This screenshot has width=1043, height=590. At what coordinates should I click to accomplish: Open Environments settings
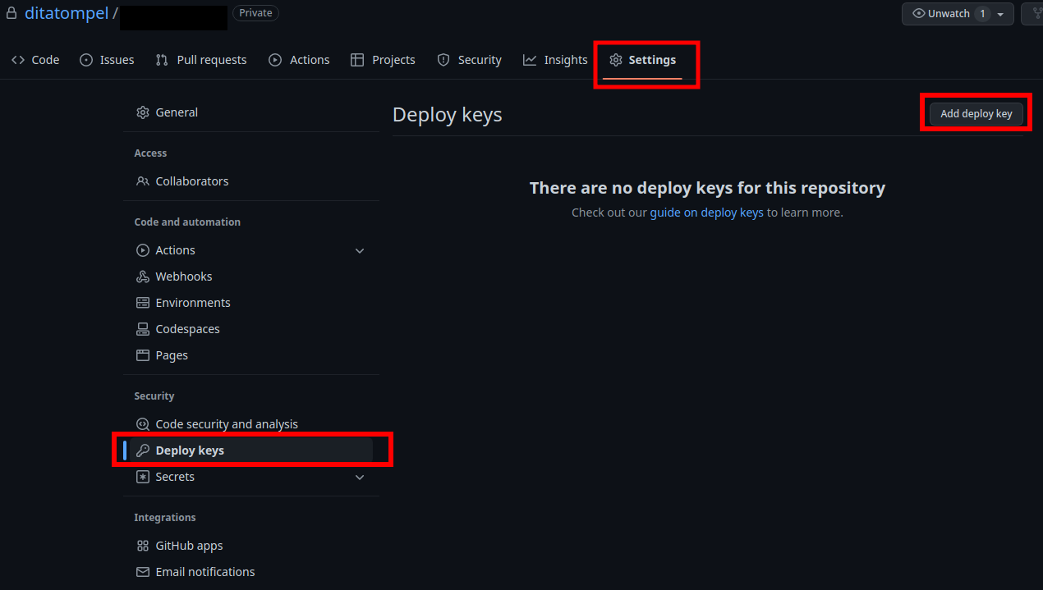click(x=251, y=303)
